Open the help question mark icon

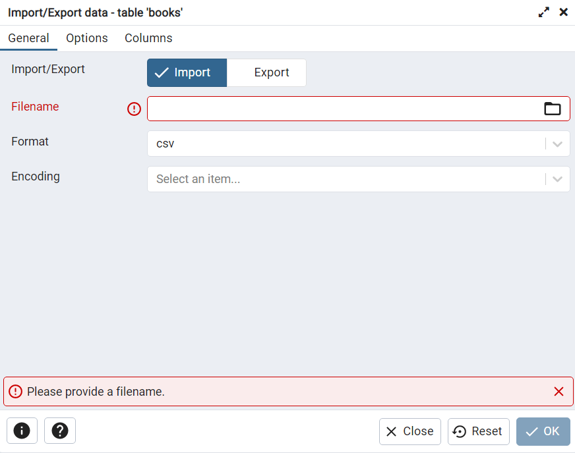pyautogui.click(x=60, y=431)
